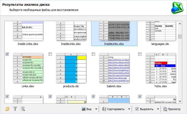
Task: Expand the Сортировать dropdown arrow
Action: click(x=129, y=109)
